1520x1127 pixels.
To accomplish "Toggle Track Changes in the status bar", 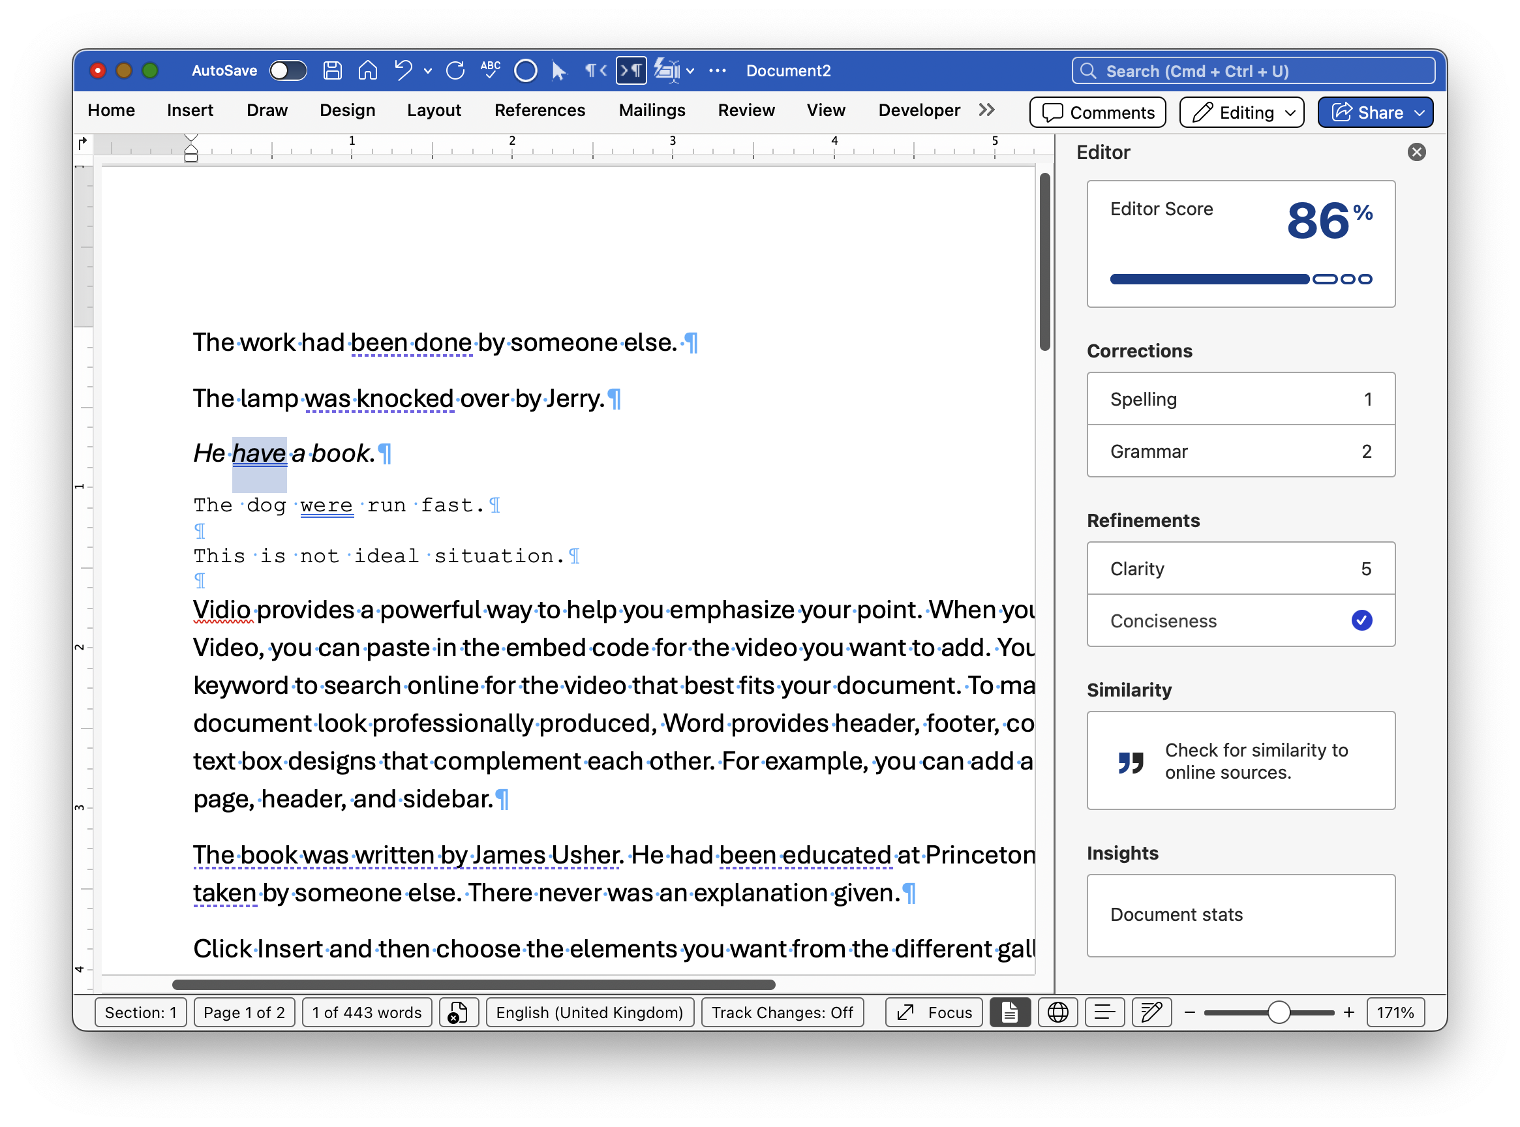I will click(x=783, y=1013).
